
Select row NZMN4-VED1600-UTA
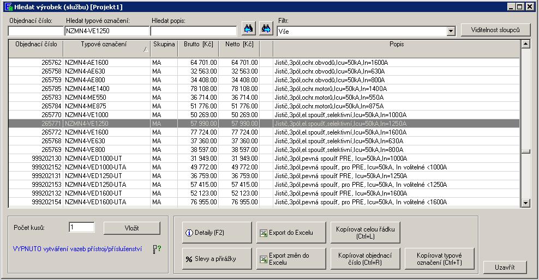(x=264, y=202)
